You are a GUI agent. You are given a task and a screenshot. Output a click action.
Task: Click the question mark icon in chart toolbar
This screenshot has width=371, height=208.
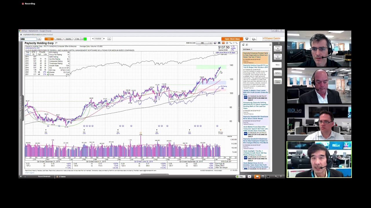[234, 43]
